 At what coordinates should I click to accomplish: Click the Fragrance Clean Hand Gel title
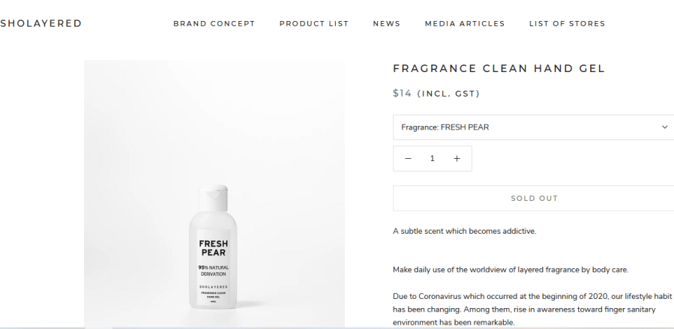click(499, 69)
